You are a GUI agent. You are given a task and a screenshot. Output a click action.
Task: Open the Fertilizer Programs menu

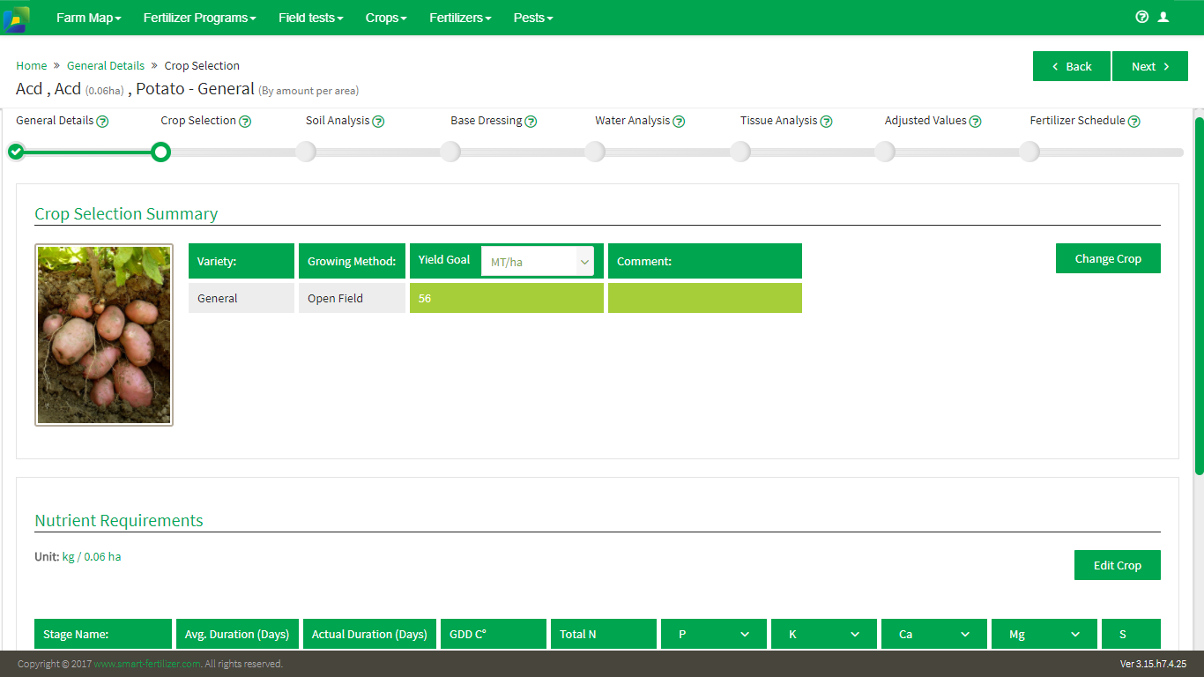point(199,18)
